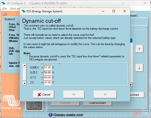Click the Victron Energy logo
Screen dimensions: 151x118
[11, 102]
